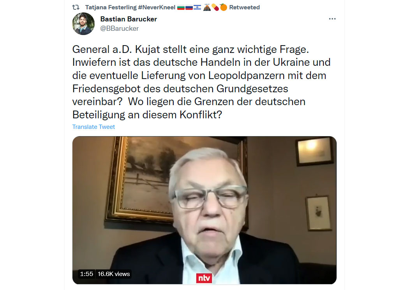Click the 16.6K views counter

[114, 274]
